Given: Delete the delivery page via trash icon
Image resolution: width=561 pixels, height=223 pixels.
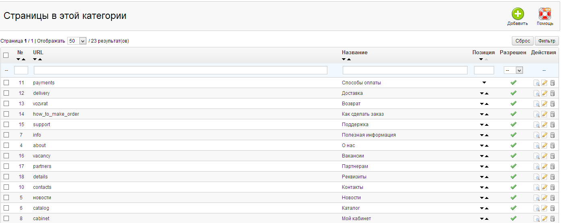Looking at the screenshot, I should coord(553,93).
